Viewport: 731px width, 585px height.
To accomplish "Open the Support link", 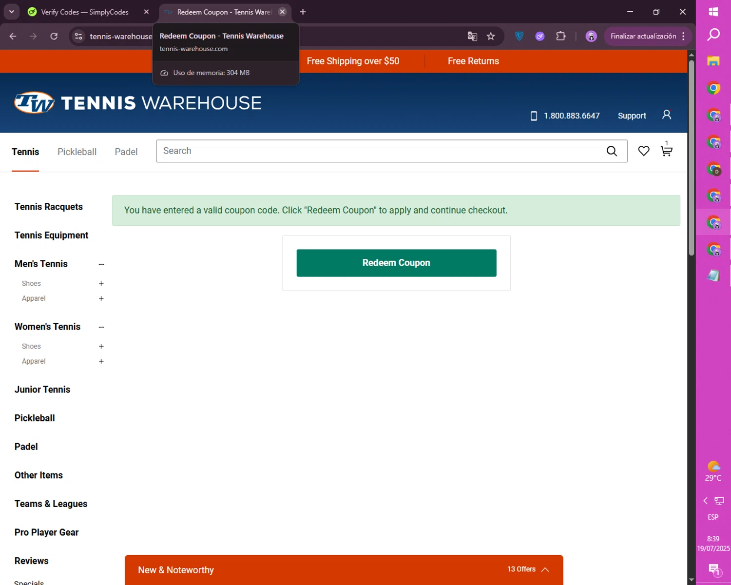I will [x=632, y=116].
